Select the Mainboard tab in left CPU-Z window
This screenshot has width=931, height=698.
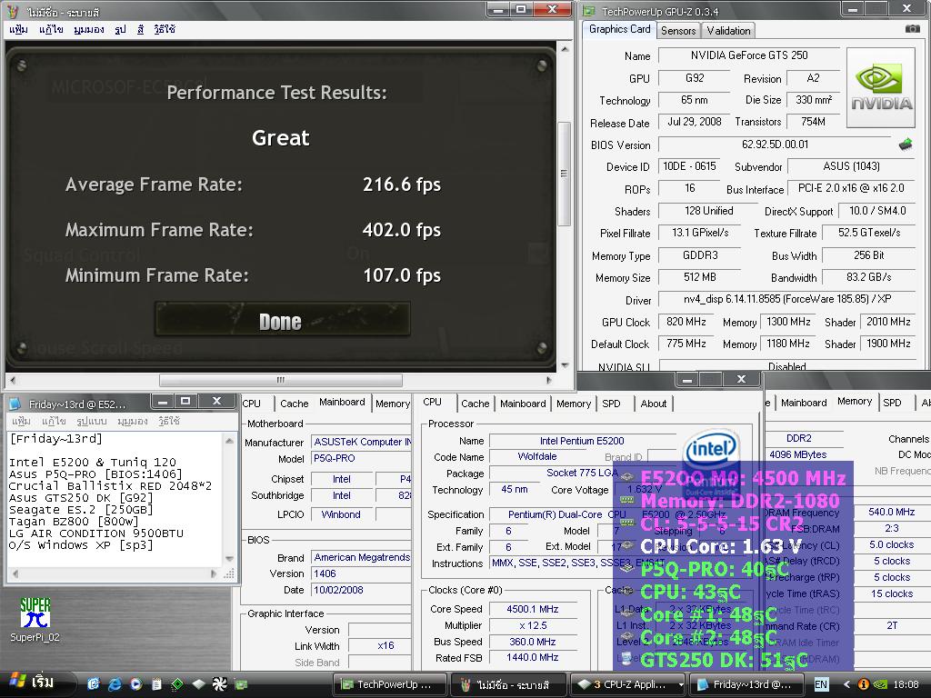tap(342, 402)
